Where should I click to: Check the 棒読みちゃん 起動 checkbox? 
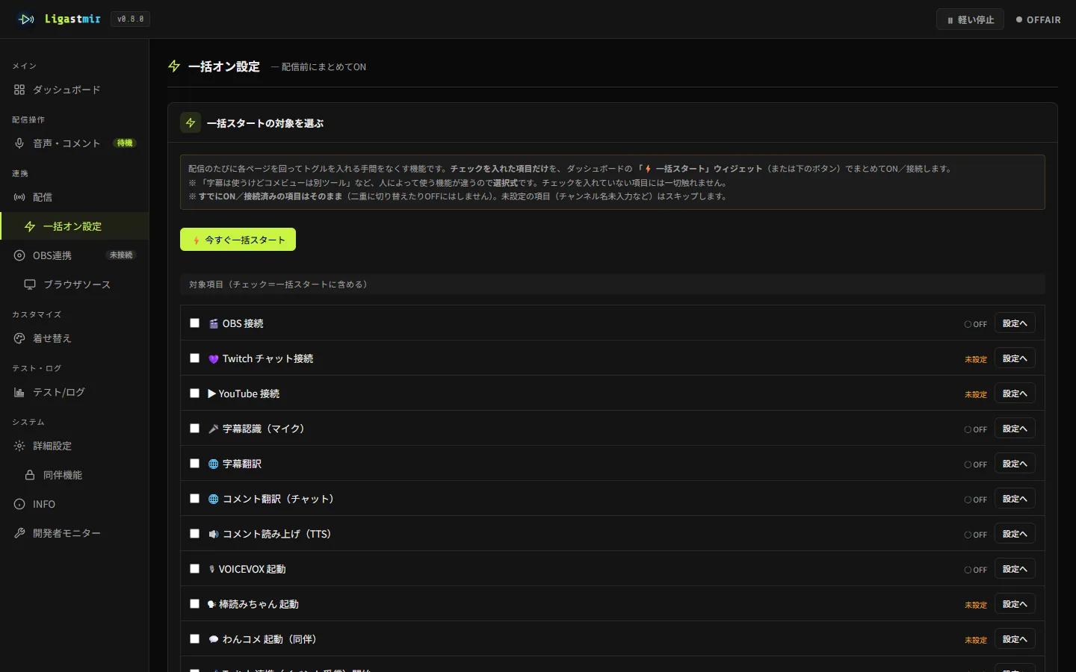click(x=195, y=604)
